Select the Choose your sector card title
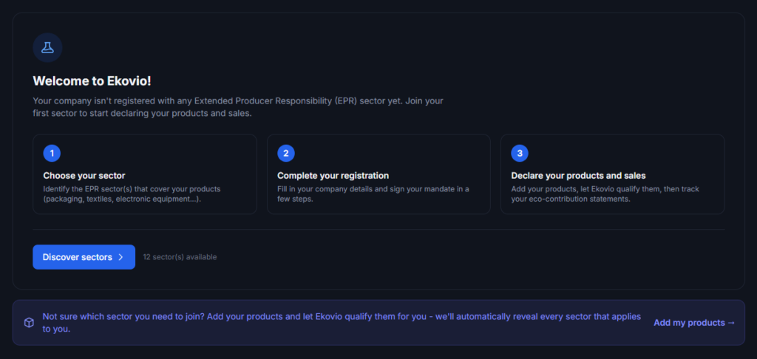The height and width of the screenshot is (359, 757). (x=84, y=176)
